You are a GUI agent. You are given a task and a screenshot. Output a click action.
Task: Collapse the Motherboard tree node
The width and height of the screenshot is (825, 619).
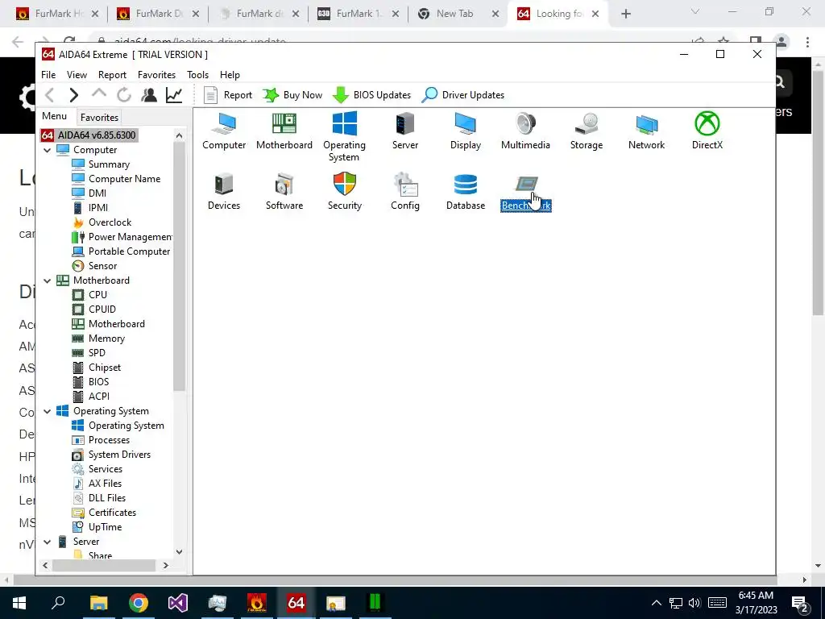pyautogui.click(x=48, y=280)
